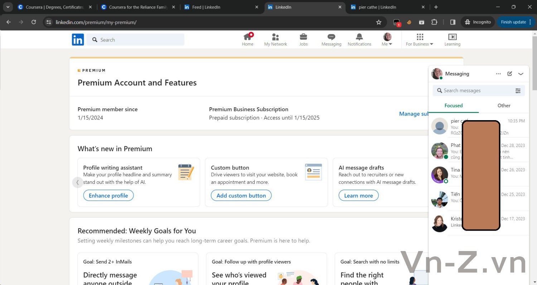Screen dimensions: 537x285
Task: Open own avatar in Messaging header
Action: point(437,74)
